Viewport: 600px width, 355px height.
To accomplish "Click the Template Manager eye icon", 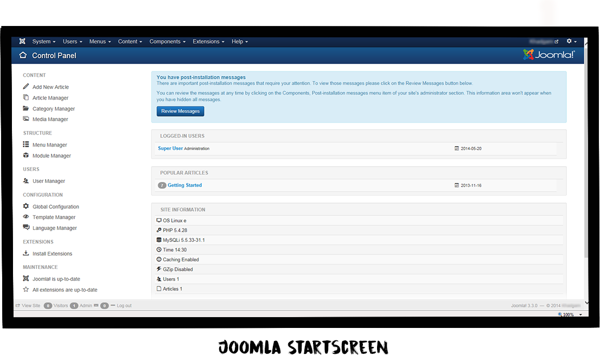I will tap(25, 216).
